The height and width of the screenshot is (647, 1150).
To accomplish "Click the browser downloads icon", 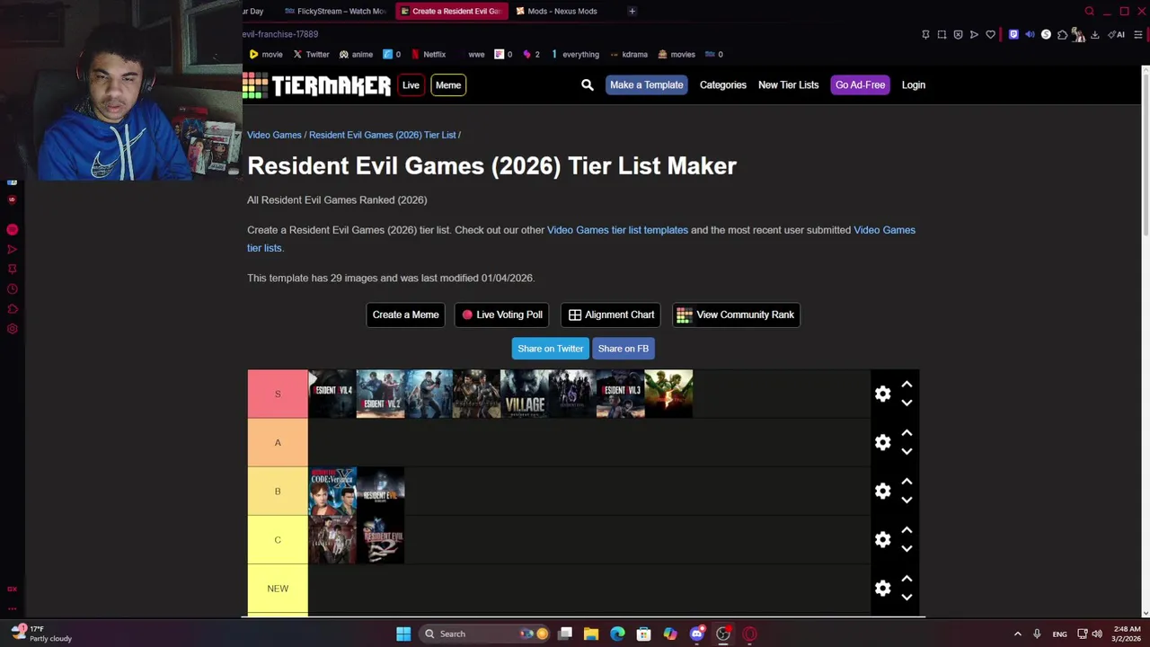I will click(x=1094, y=34).
